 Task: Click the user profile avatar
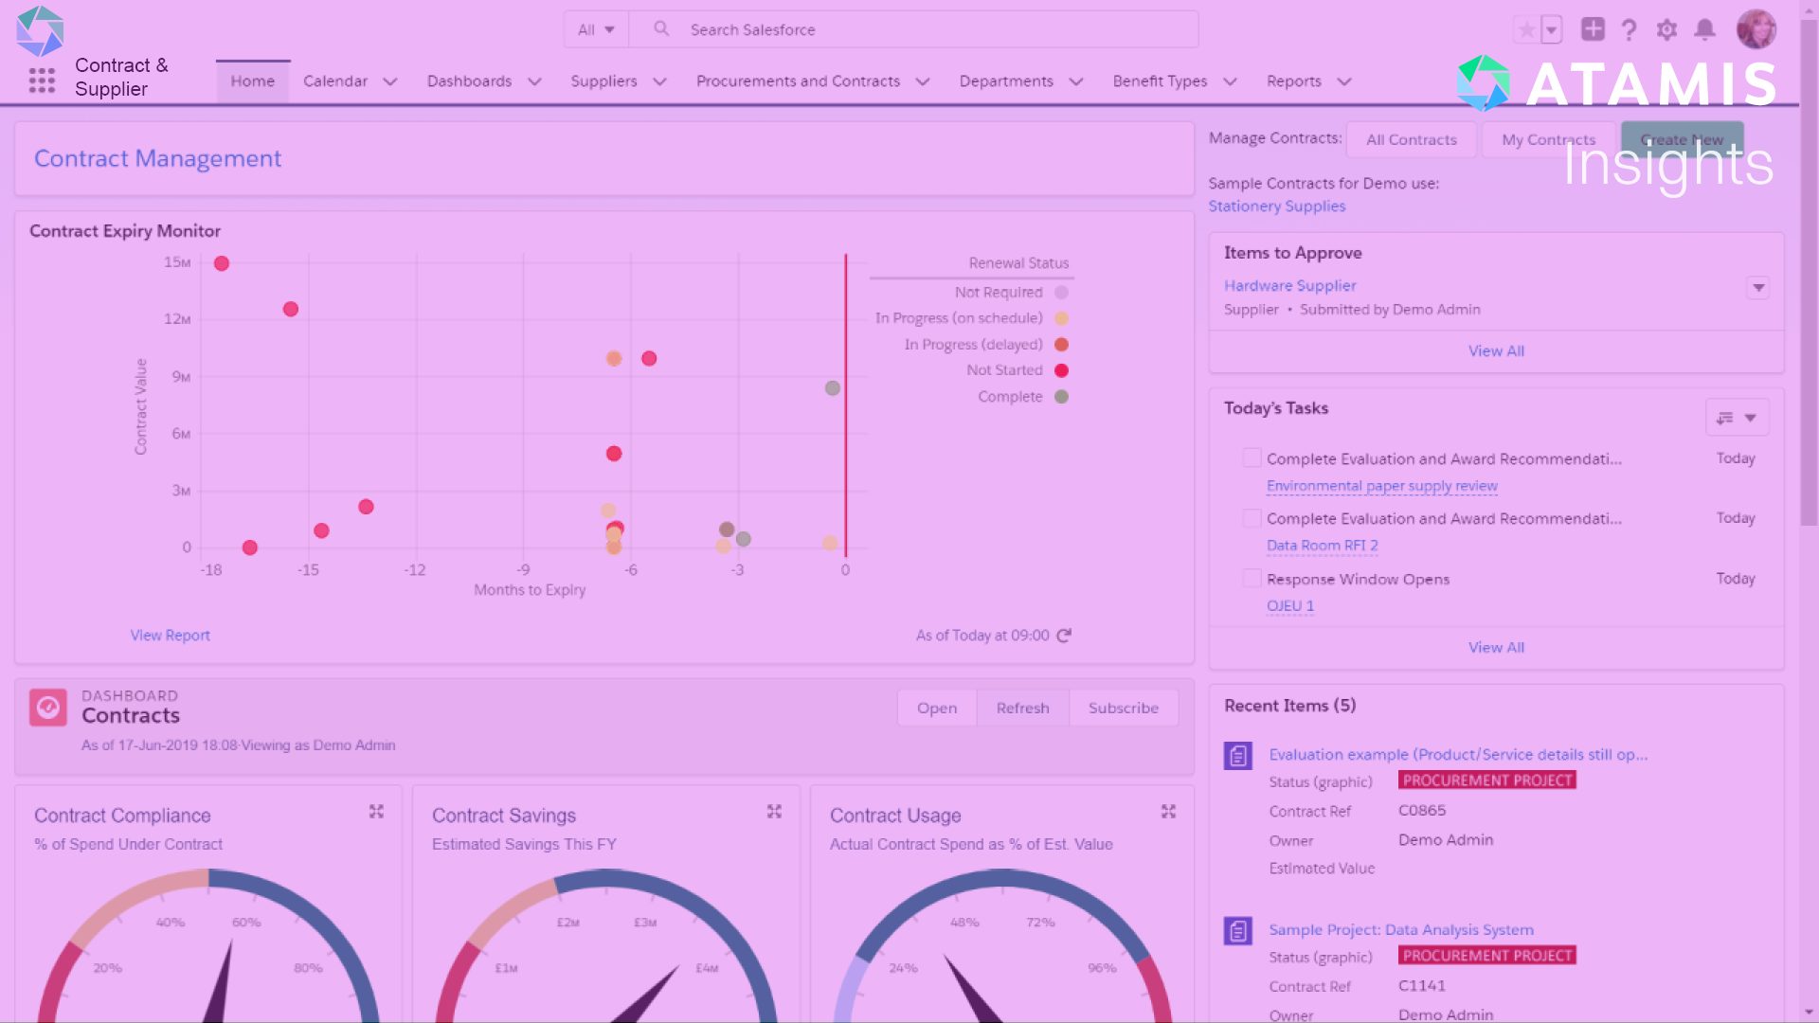pos(1756,29)
